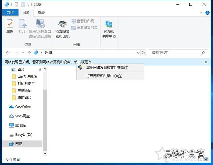213x165 pixels.
Task: Click the new folder icon in quick access toolbar
Action: tap(23, 5)
